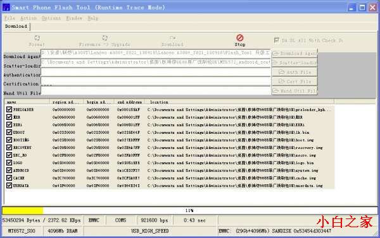The width and height of the screenshot is (380, 238).
Task: Uncheck the LOGO partition checkbox
Action: pyautogui.click(x=9, y=163)
